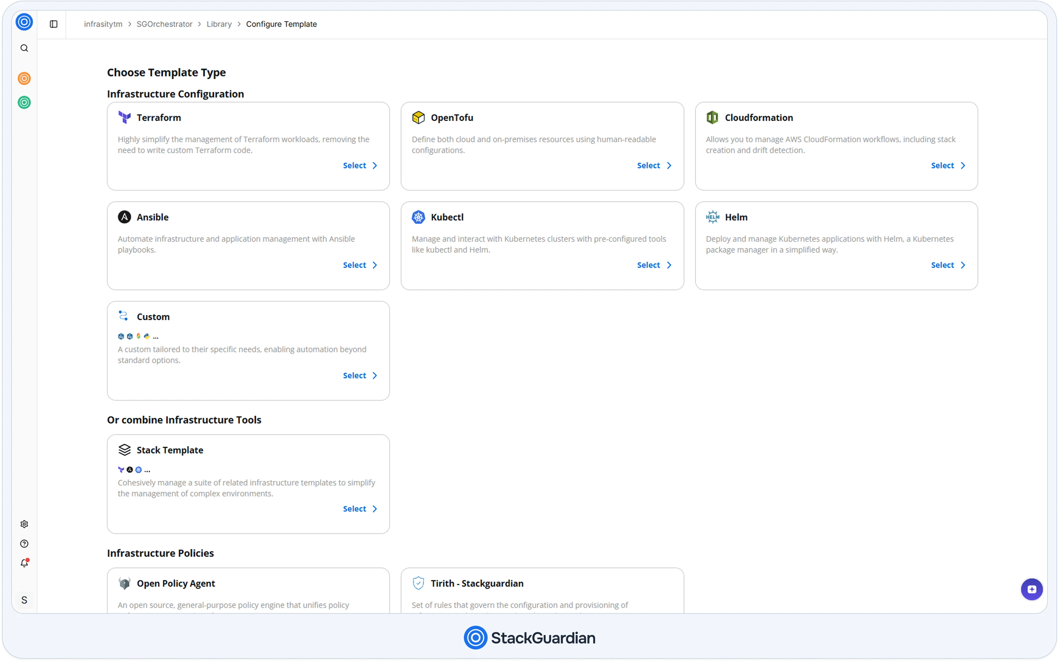The height and width of the screenshot is (662, 1059).
Task: Click the Choose Template Type heading
Action: (166, 73)
